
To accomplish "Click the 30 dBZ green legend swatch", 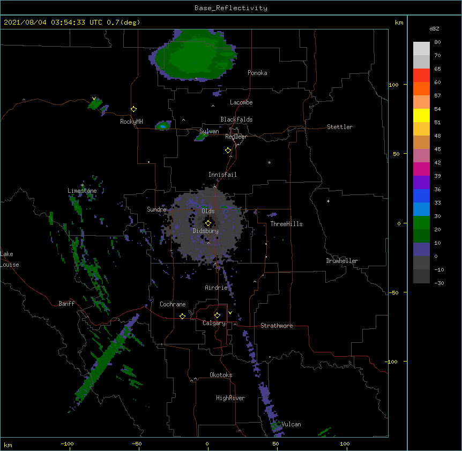I will coord(421,223).
